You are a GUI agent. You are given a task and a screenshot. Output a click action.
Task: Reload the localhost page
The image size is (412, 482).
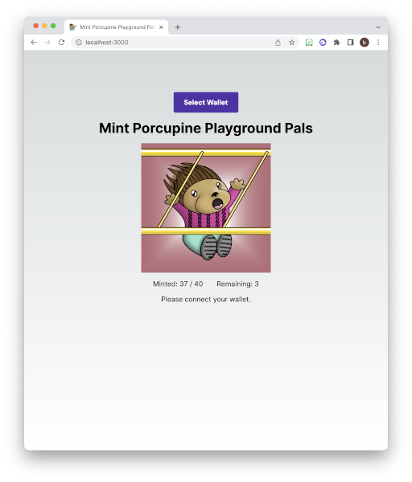point(62,43)
